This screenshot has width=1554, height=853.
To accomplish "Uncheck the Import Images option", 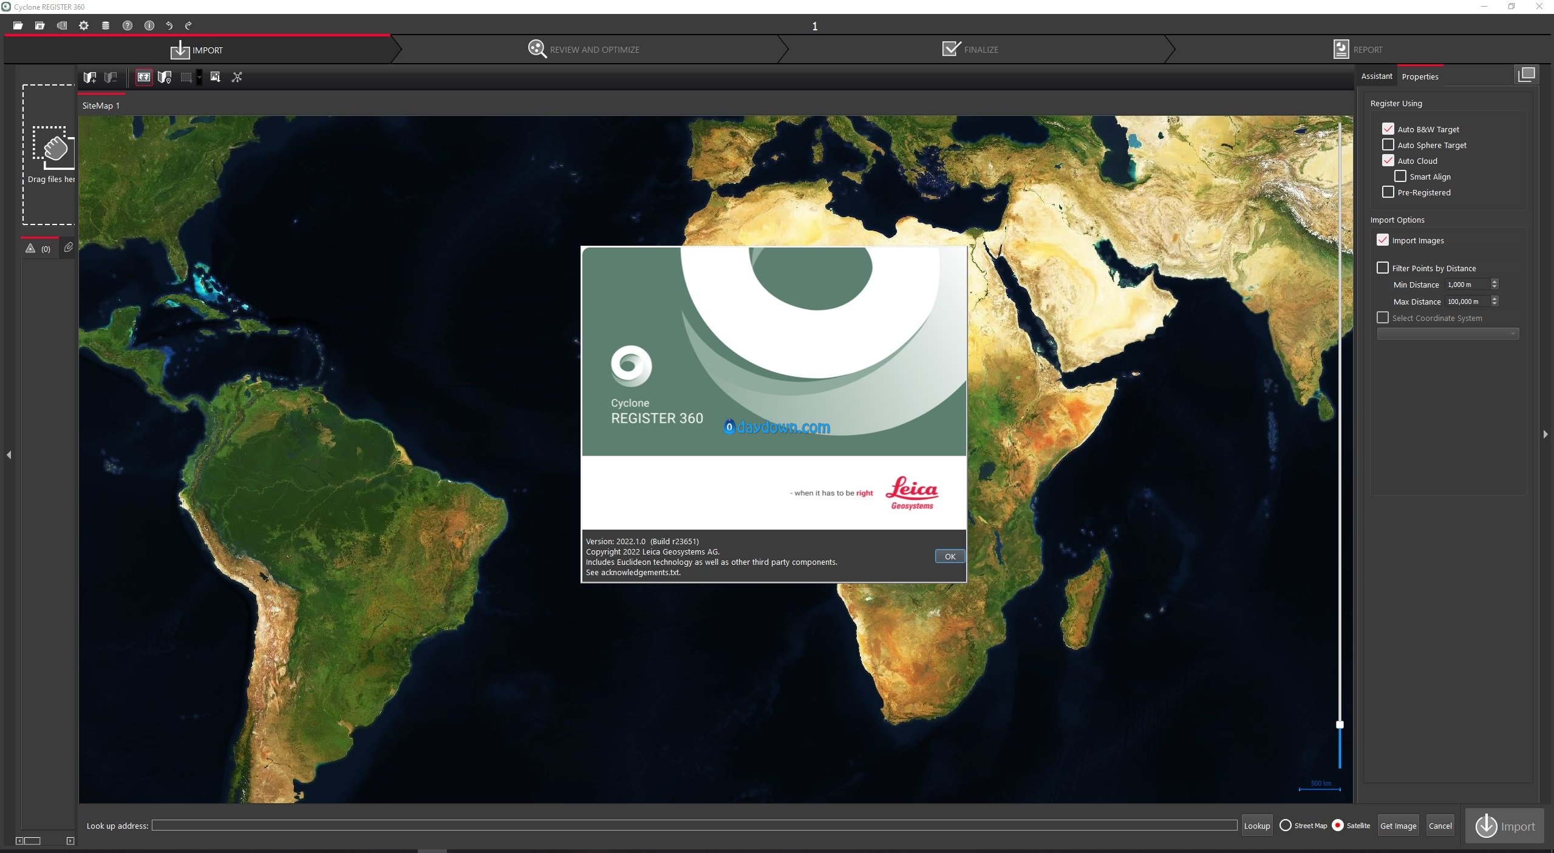I will [x=1383, y=240].
